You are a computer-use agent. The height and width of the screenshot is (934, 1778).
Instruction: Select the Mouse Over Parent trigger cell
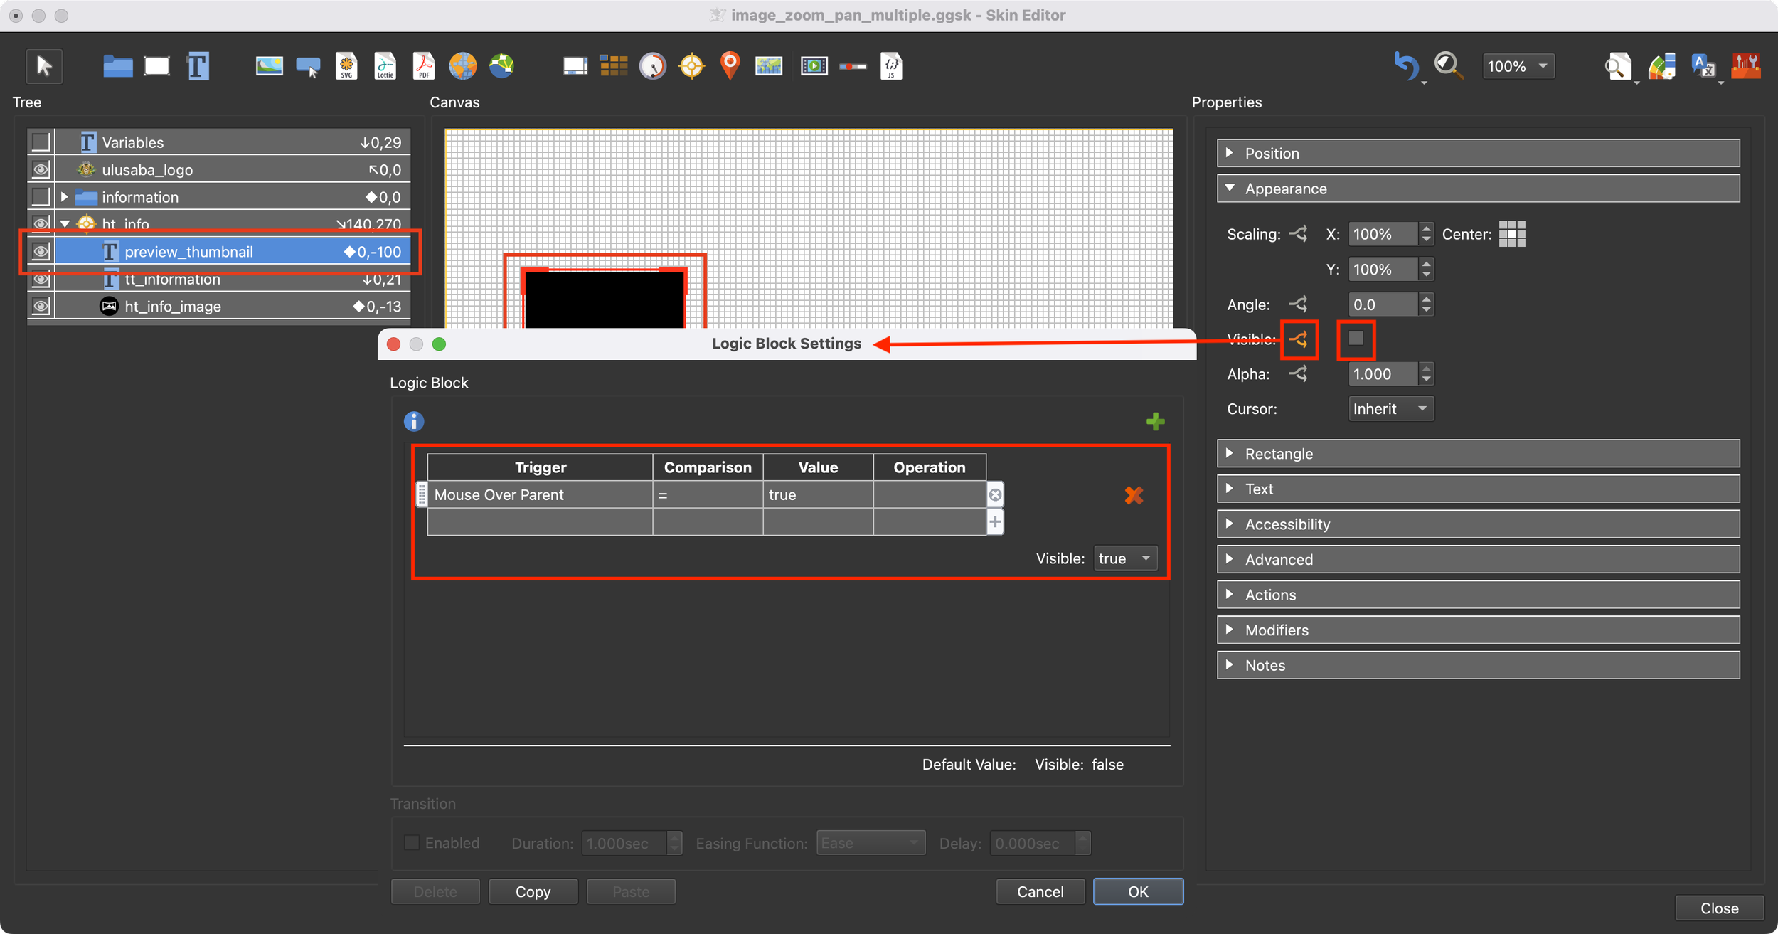540,494
